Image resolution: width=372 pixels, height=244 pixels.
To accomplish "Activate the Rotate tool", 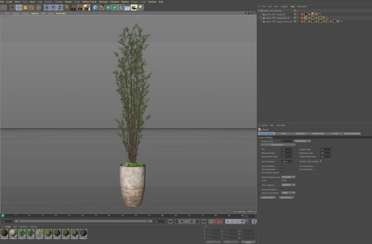I will click(x=32, y=7).
